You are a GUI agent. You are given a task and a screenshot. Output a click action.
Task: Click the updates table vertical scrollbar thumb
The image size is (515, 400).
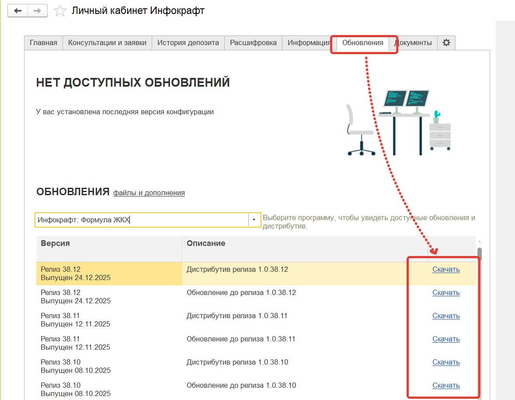click(479, 255)
